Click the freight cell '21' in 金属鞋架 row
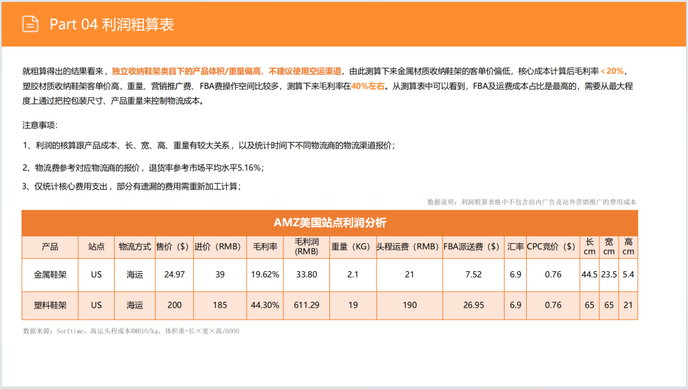 [x=410, y=274]
